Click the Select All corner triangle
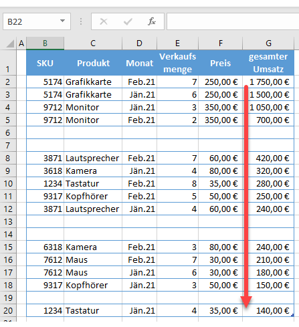This screenshot has width=299, height=327. point(10,43)
